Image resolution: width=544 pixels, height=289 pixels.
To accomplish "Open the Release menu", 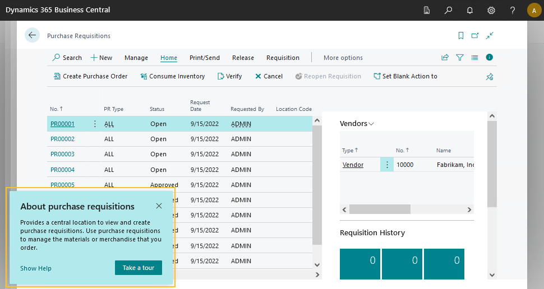I will (x=243, y=58).
